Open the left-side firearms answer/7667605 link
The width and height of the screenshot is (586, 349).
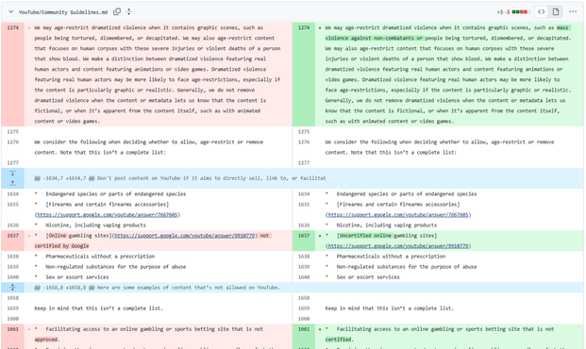(x=108, y=215)
